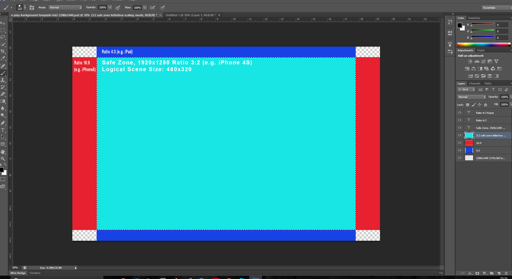512x279 pixels.
Task: Hide the Ratio 4:3 text layer
Action: pos(460,120)
